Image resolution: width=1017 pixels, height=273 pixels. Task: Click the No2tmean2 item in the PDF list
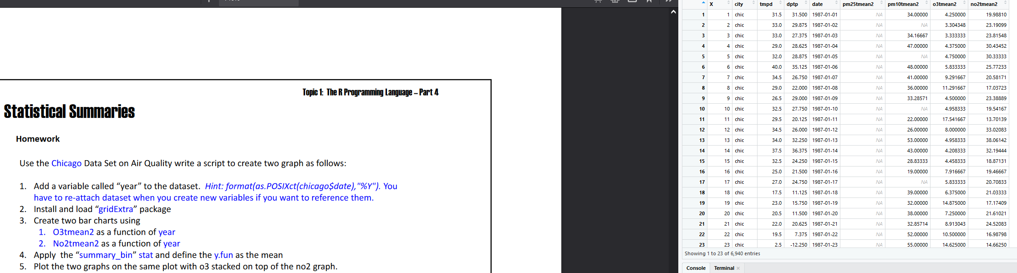(76, 243)
